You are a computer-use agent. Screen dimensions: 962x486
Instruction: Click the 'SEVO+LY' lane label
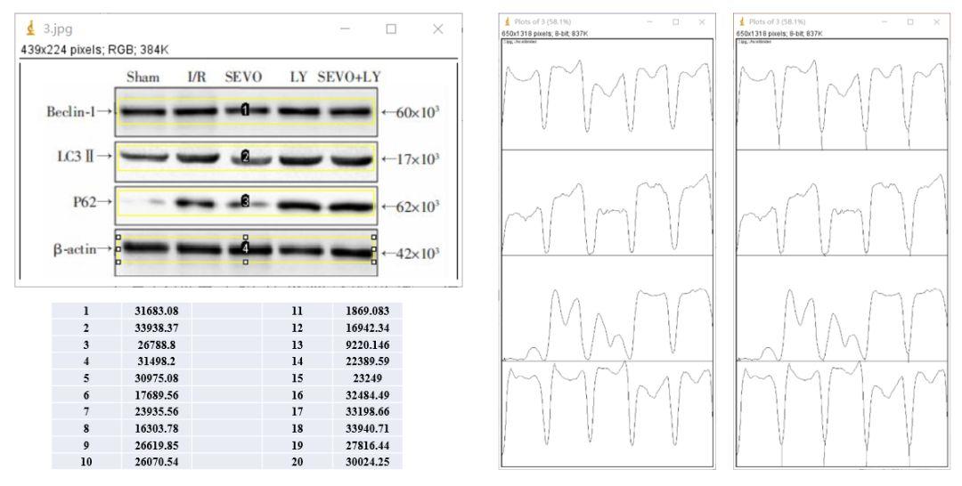tap(349, 77)
